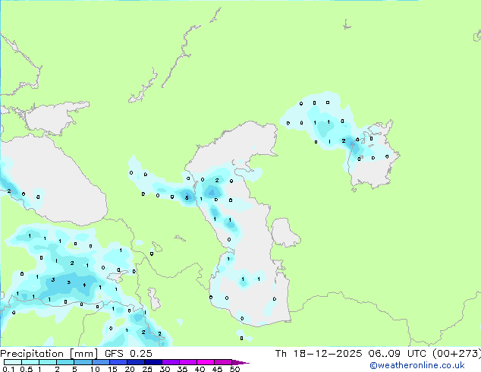Screen dimensions: 481x372
Task: Click the "0.1" legend scale label
Action: tap(8, 369)
